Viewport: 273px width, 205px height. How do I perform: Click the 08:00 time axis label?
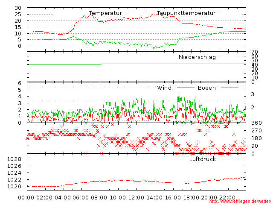99,198
